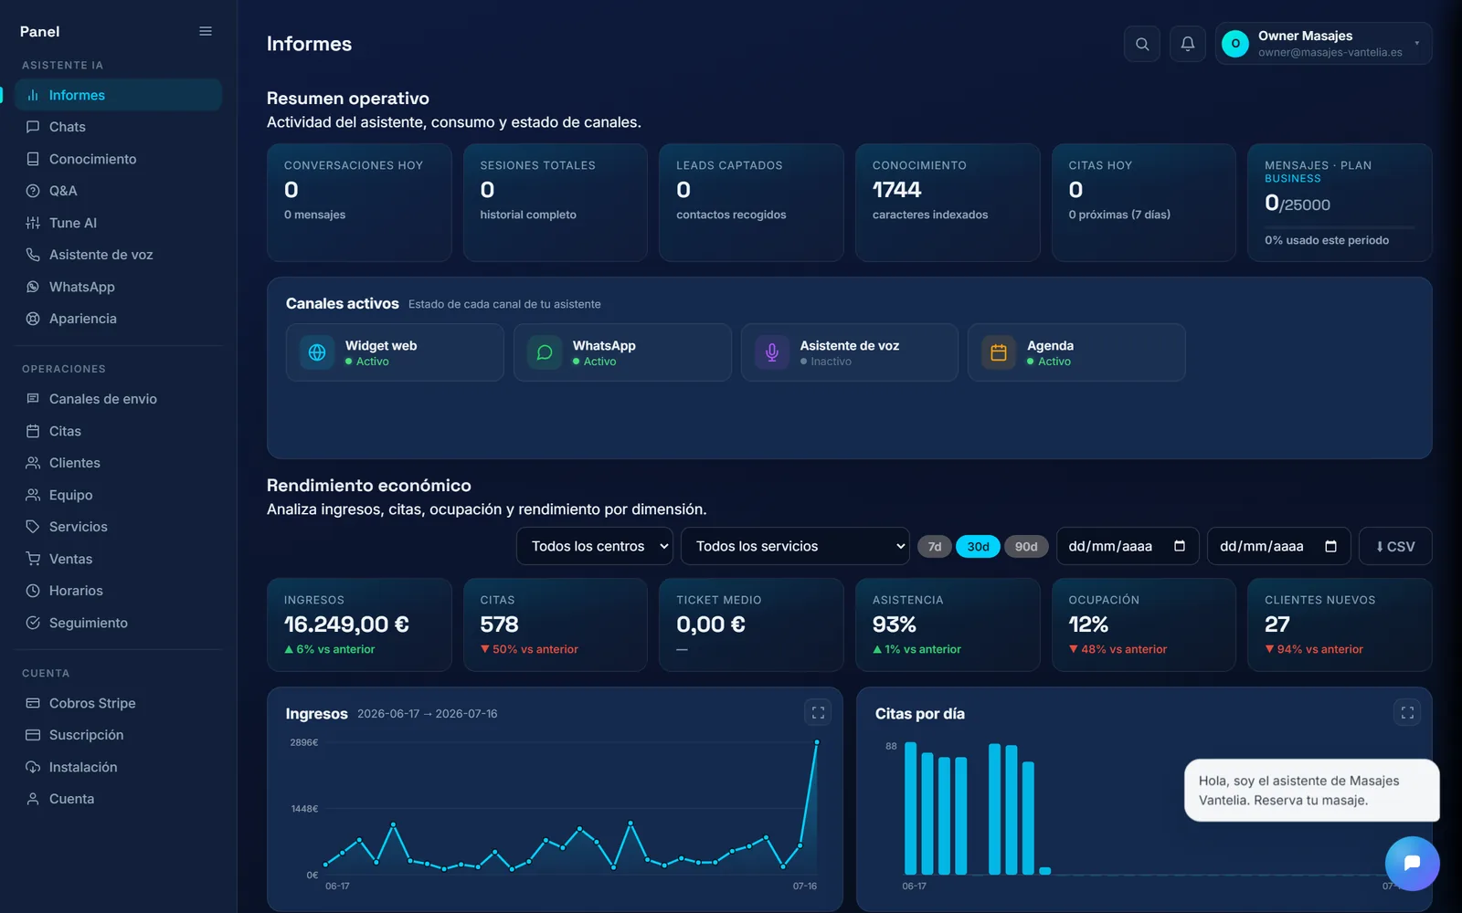1462x913 pixels.
Task: Click the Widget web globe icon
Action: click(317, 352)
